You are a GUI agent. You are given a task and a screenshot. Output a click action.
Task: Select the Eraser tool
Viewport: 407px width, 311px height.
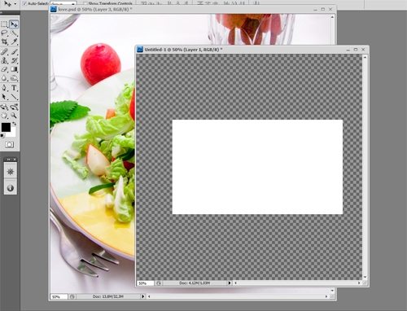tap(4, 69)
